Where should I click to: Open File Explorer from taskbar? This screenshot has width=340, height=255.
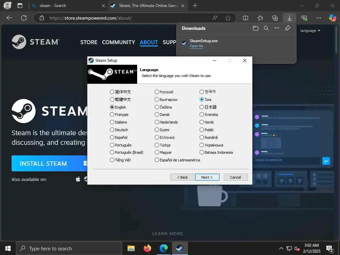(131, 248)
